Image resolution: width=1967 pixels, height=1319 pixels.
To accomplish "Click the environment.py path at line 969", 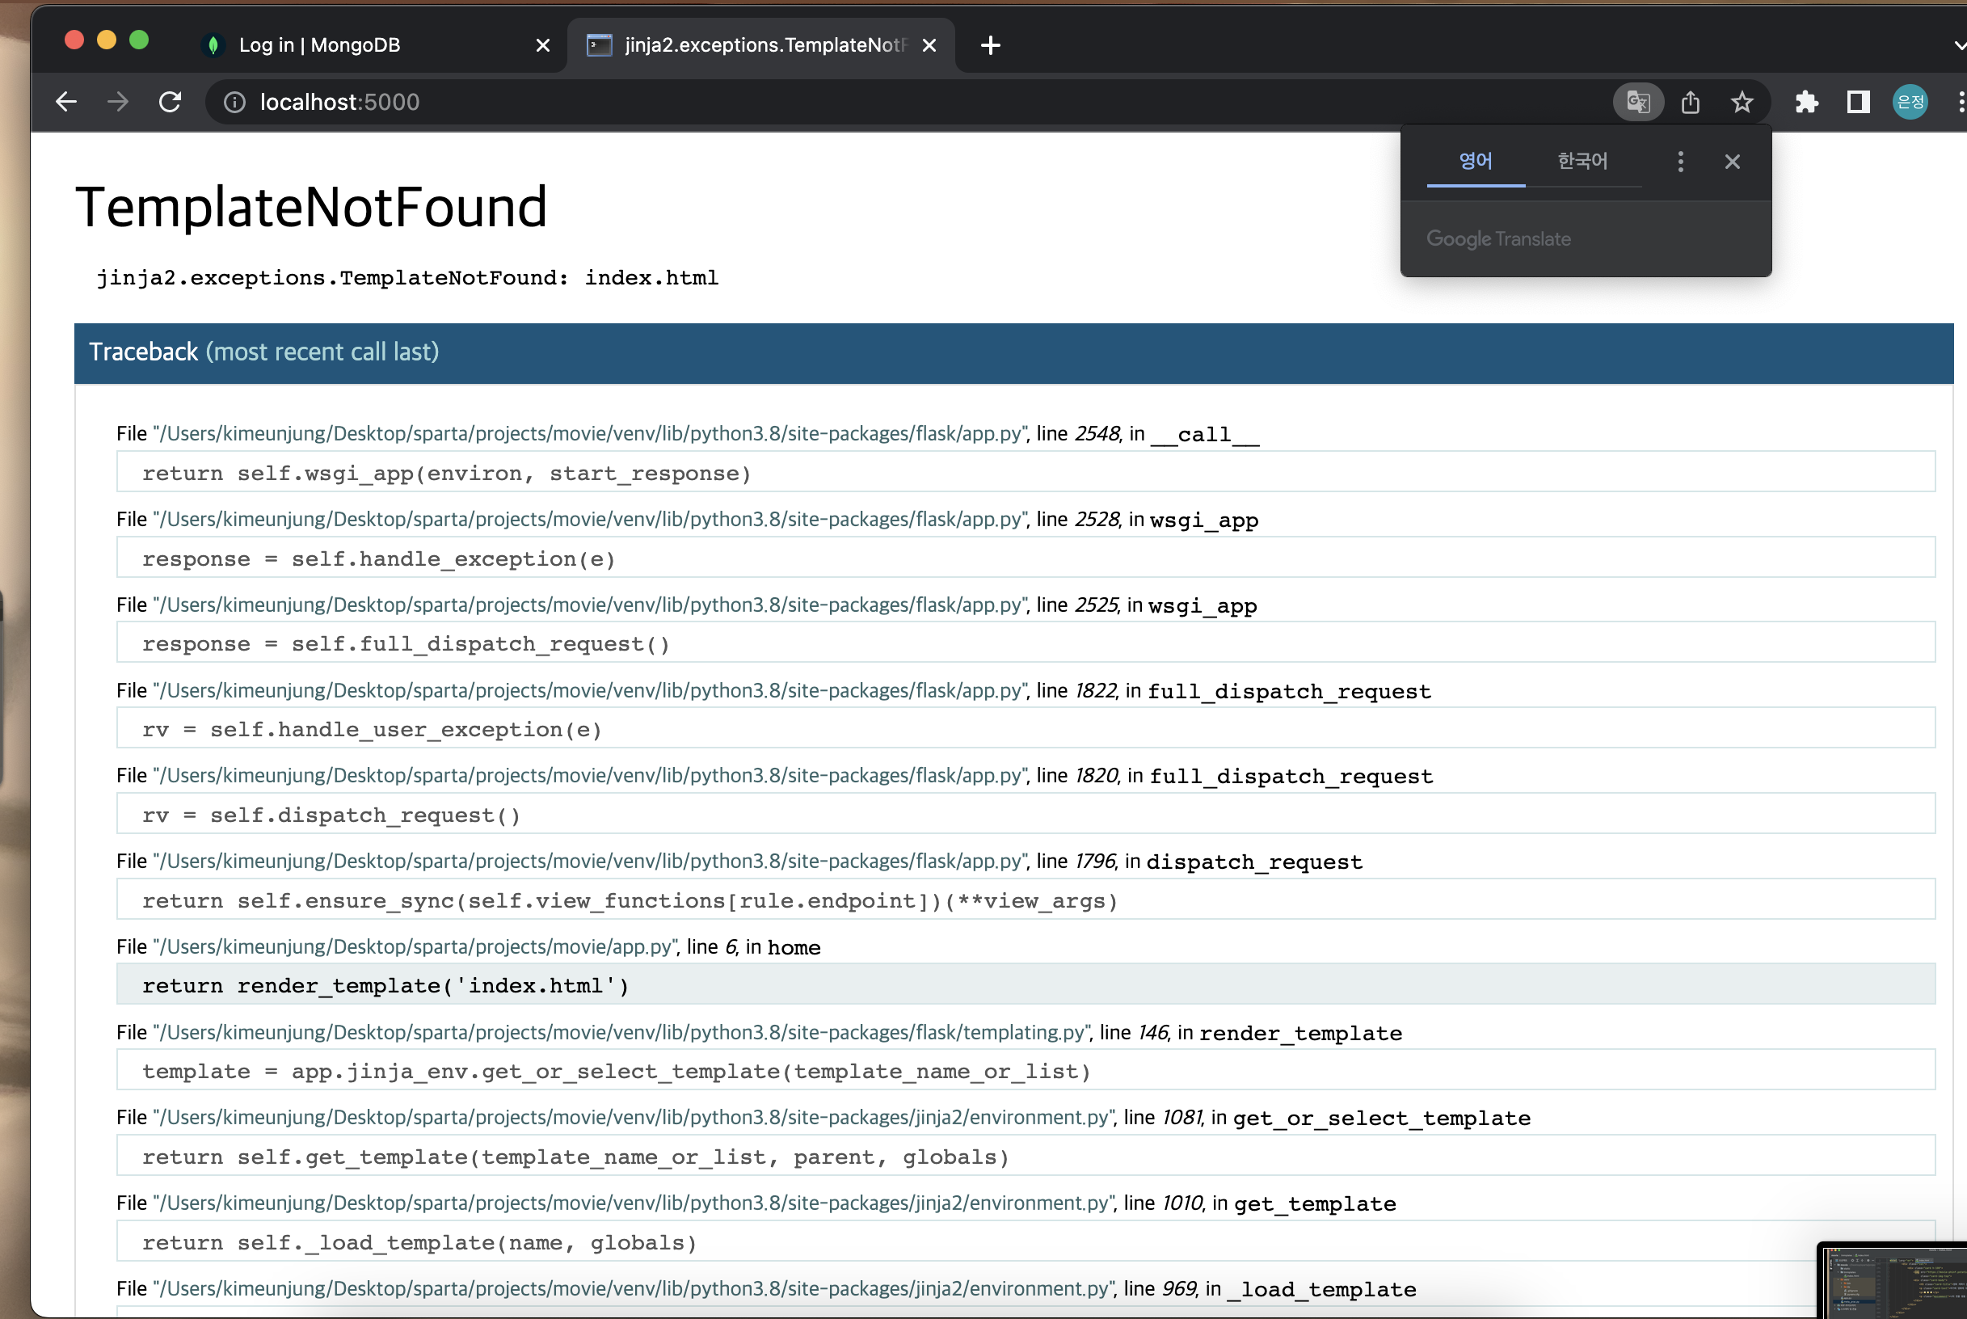I will pyautogui.click(x=634, y=1289).
